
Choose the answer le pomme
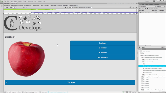[x=103, y=52]
